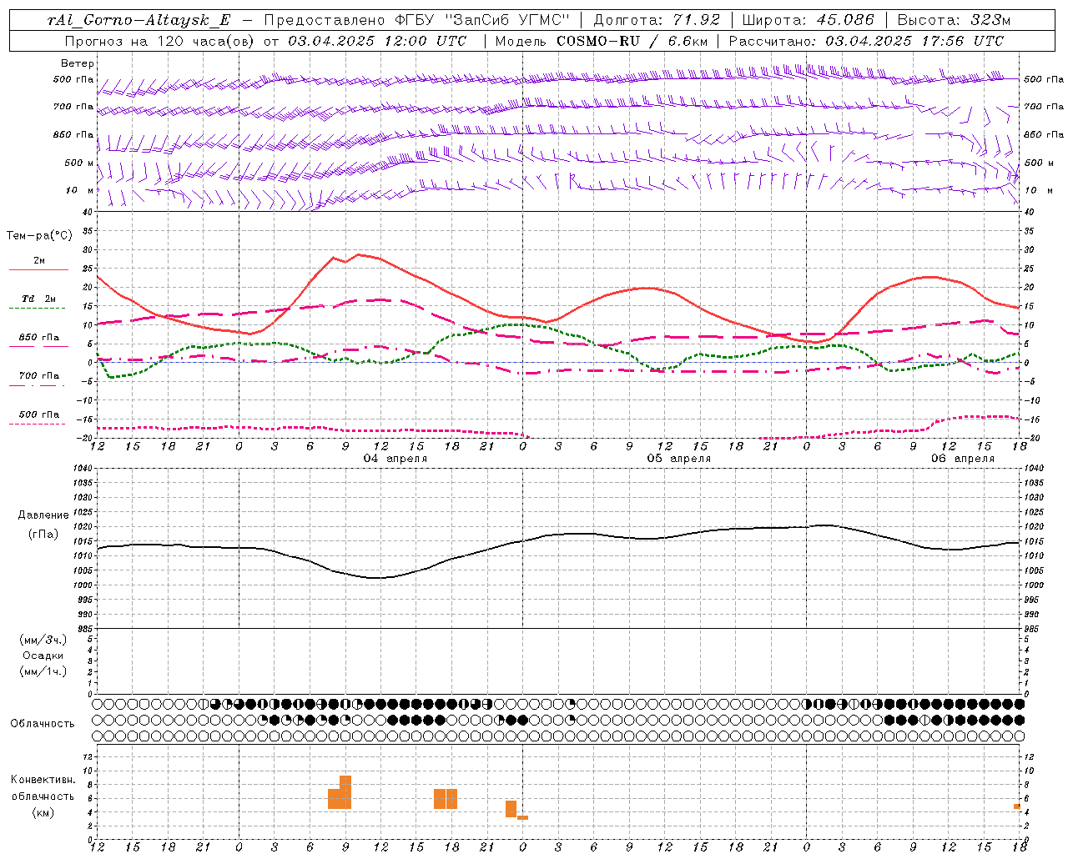This screenshot has width=1068, height=854.
Task: Click the tallest orange convective cloud bar
Action: click(345, 792)
